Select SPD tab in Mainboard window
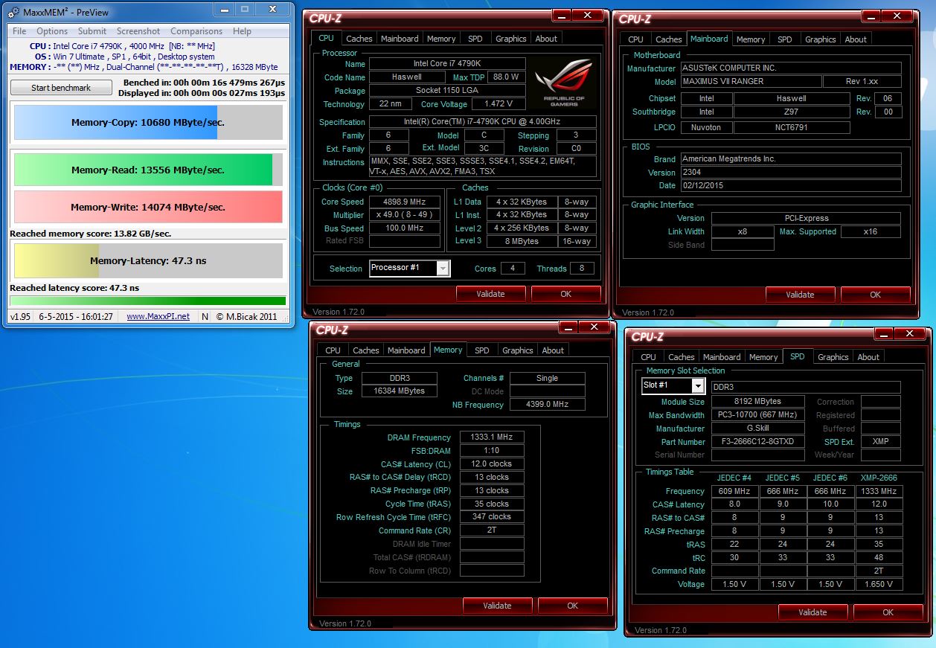This screenshot has width=936, height=648. (785, 39)
